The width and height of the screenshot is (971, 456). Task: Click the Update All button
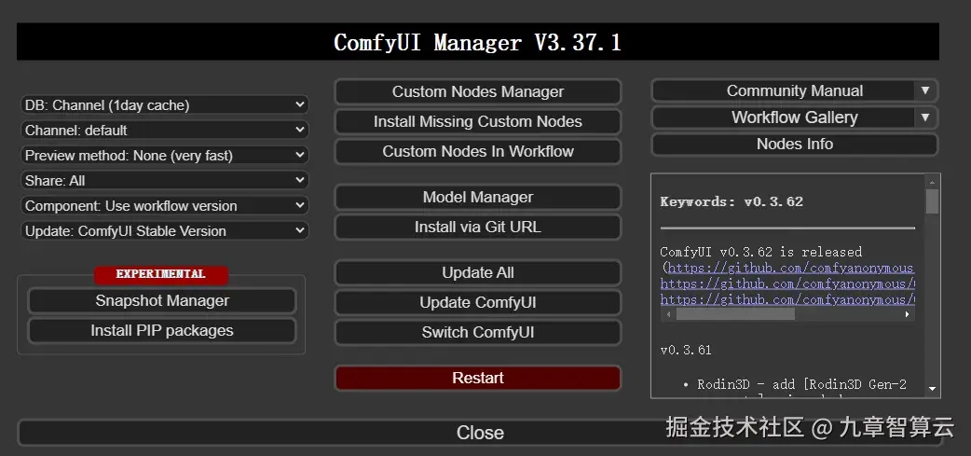477,272
